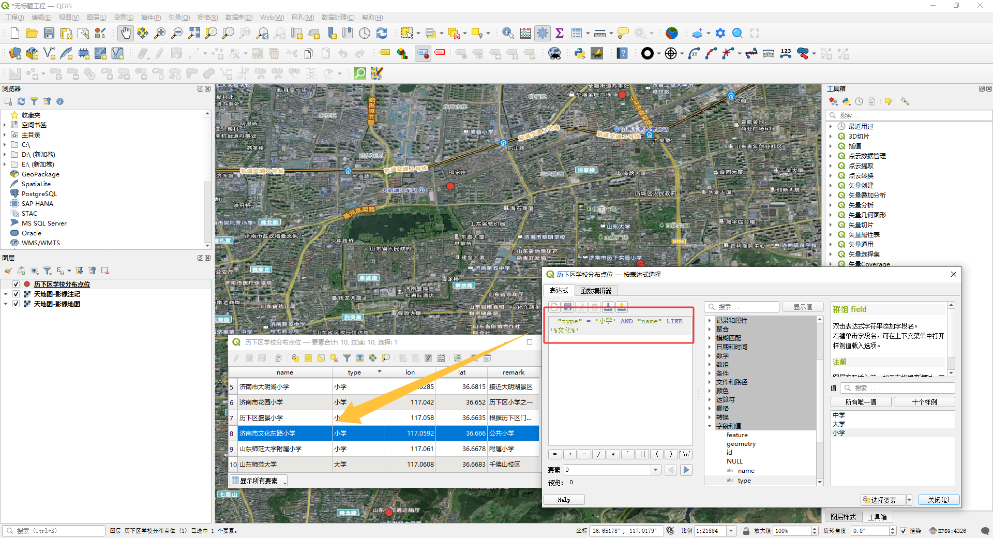The image size is (993, 538).
Task: Open the 图层(L) menu
Action: [x=96, y=18]
